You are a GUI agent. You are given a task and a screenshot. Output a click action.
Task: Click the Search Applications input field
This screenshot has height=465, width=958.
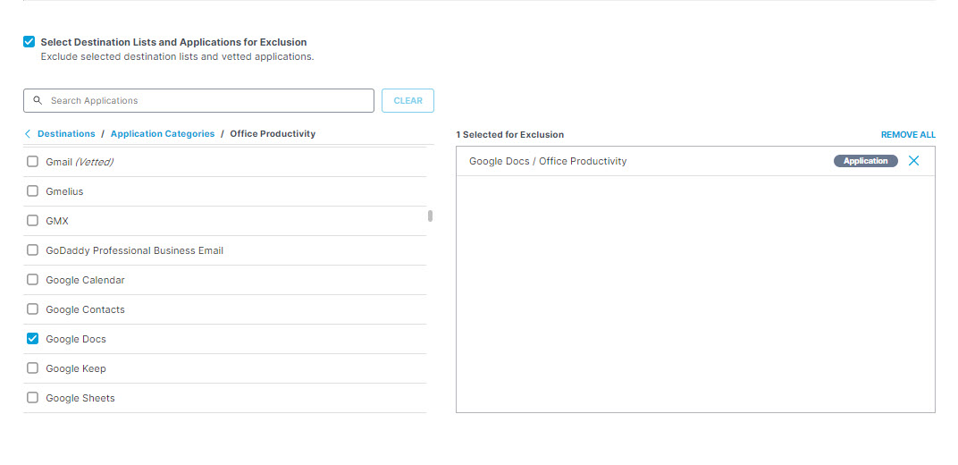(x=198, y=101)
